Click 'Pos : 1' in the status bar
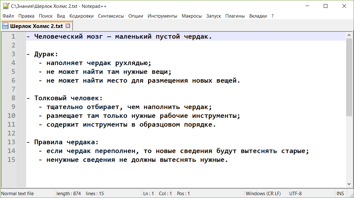This screenshot has width=354, height=198. [183, 194]
